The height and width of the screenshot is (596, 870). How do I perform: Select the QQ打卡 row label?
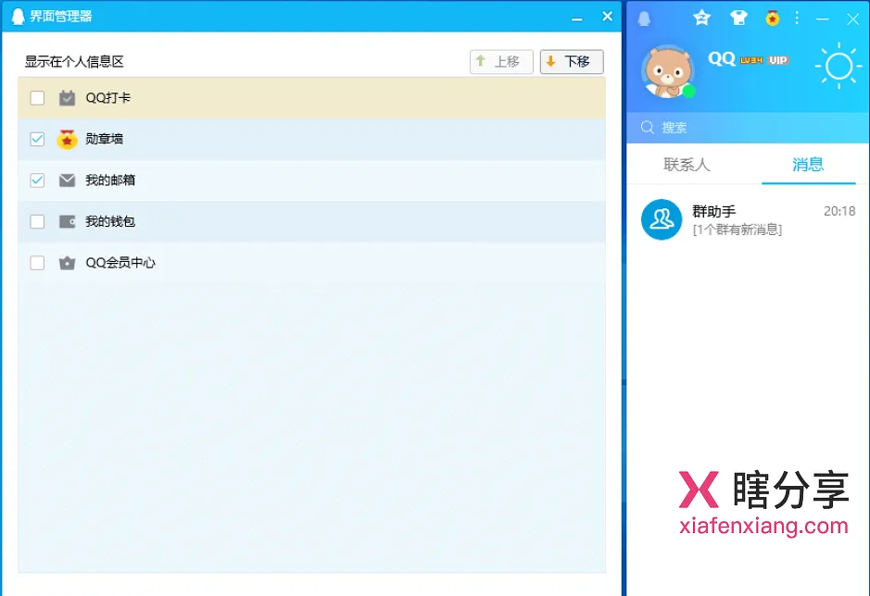[x=107, y=98]
